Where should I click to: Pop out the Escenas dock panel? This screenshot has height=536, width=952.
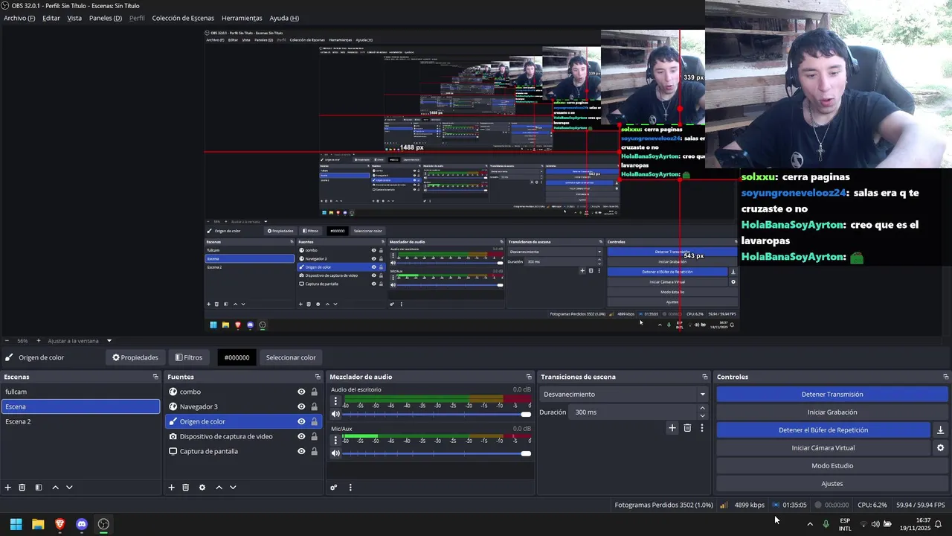[x=155, y=377]
